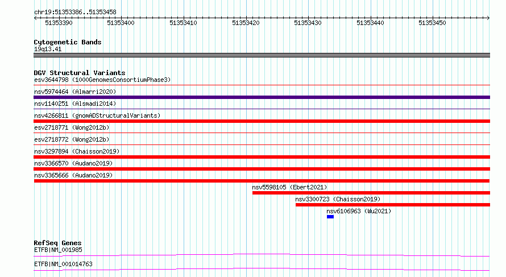The image size is (506, 277).
Task: Click ruler position 51353450
Action: pyautogui.click(x=433, y=23)
